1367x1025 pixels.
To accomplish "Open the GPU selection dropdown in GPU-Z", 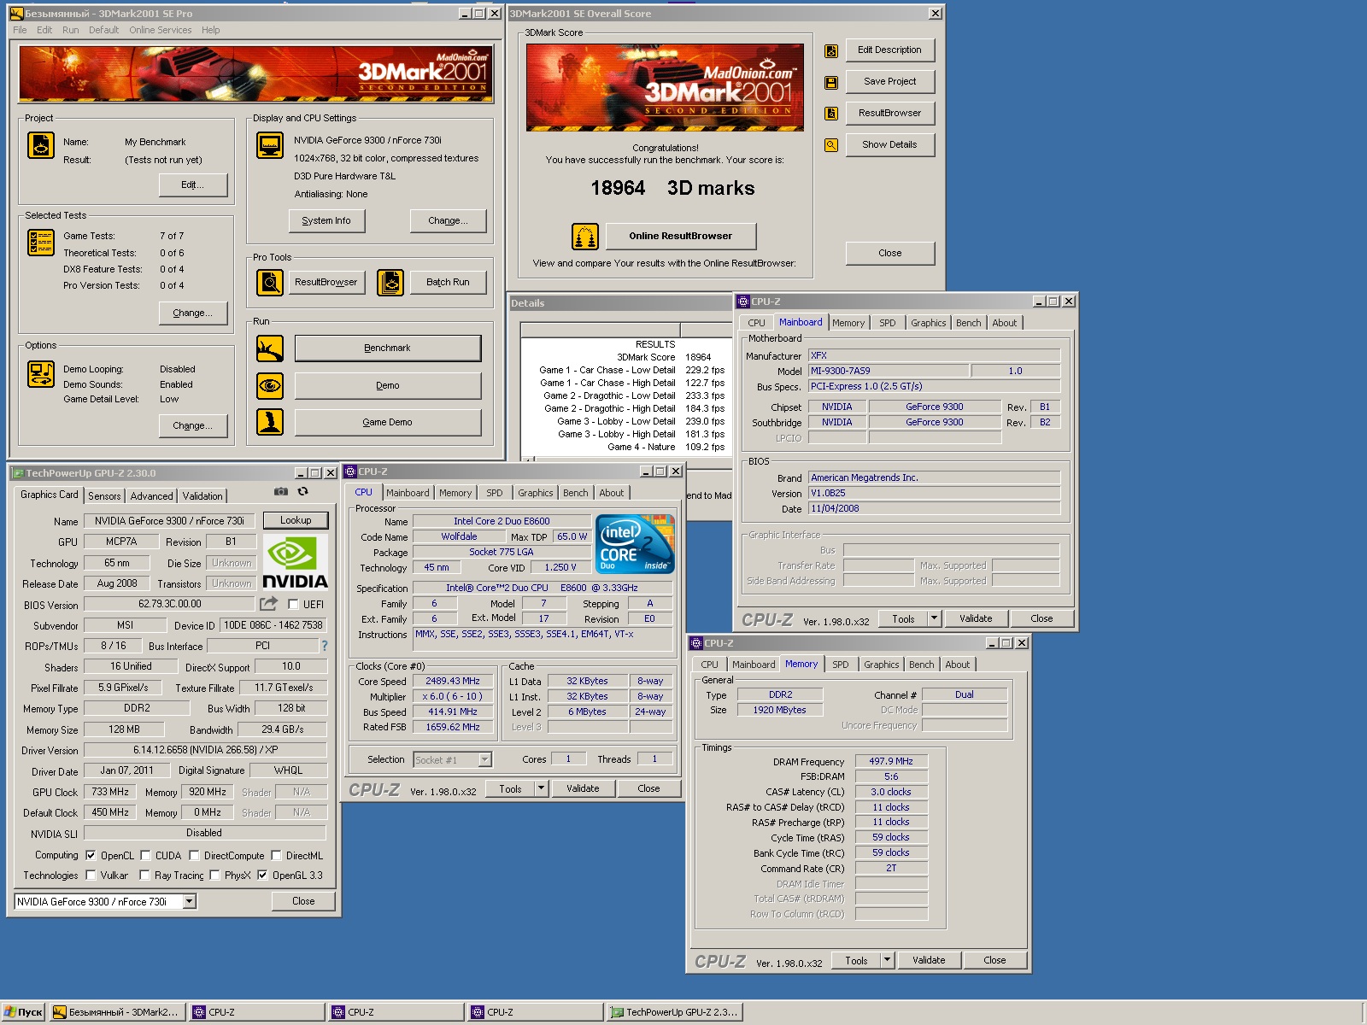I will 190,901.
